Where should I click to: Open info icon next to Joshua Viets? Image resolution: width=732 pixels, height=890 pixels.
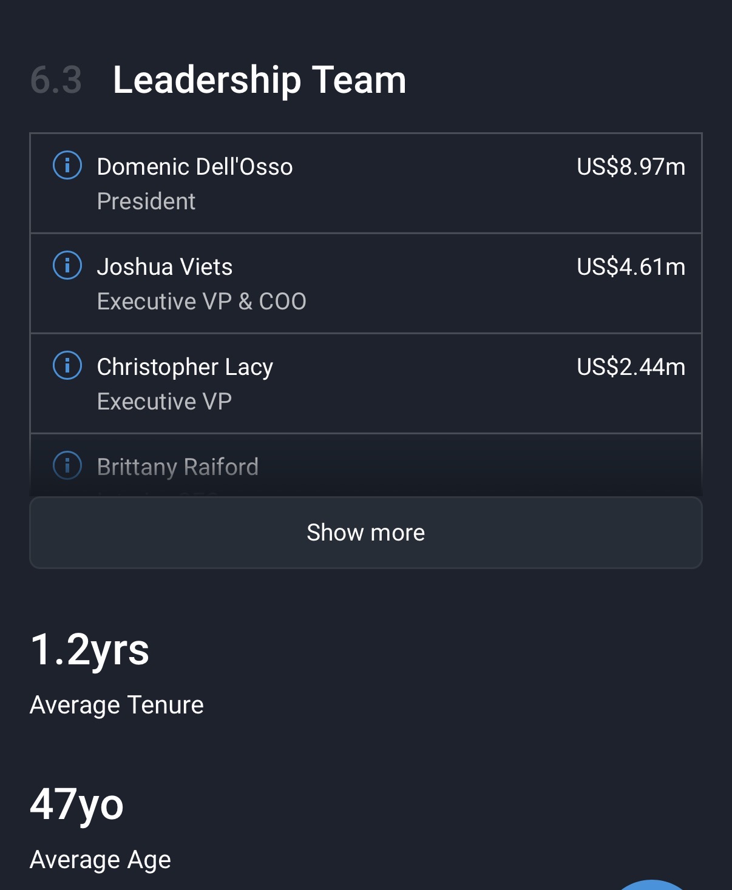click(67, 265)
